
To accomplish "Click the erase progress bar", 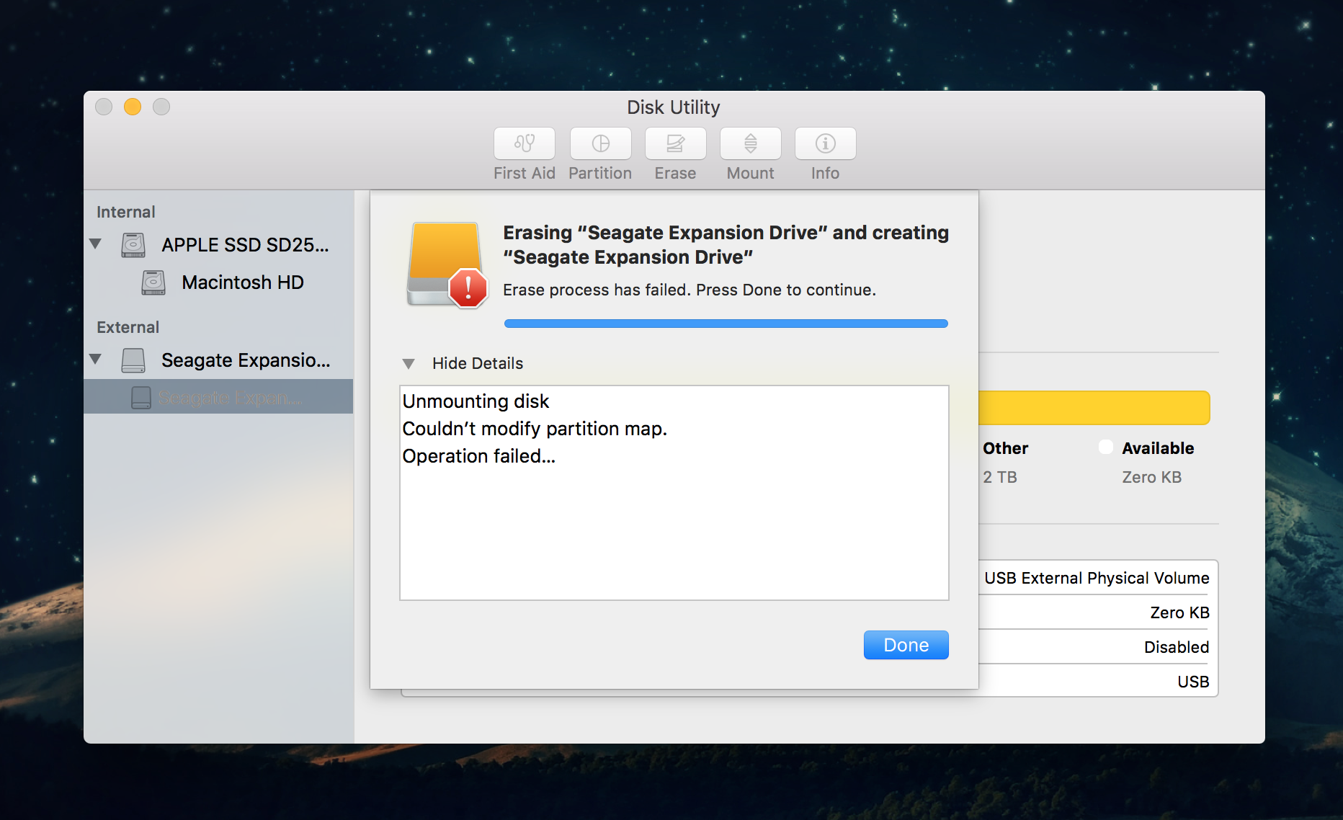I will tap(726, 324).
